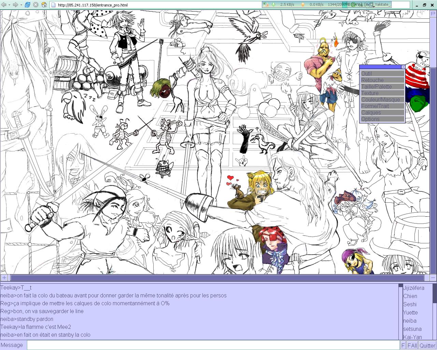Open the Retouche menu entry
The image size is (437, 350).
coord(382,80)
